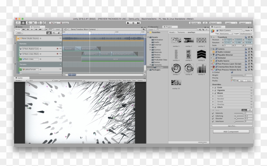Collapse the Glitch override section
The height and width of the screenshot is (166, 267).
click(213, 107)
